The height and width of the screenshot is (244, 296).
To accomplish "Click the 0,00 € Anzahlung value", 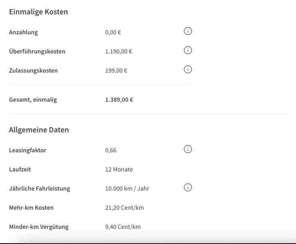I will click(x=113, y=32).
